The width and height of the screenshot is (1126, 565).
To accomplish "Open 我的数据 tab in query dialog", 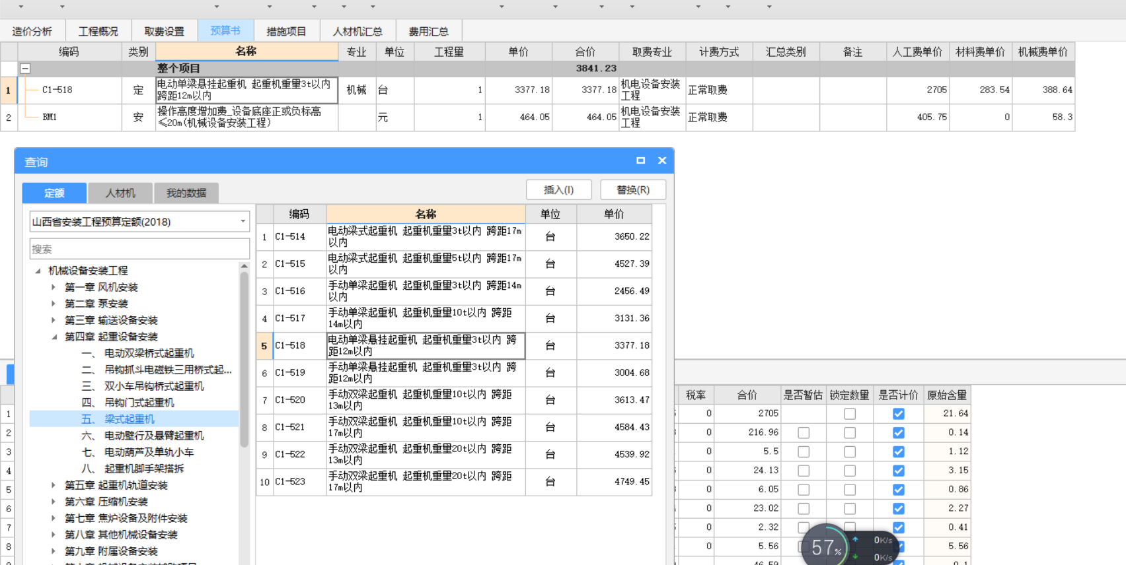I will [186, 193].
